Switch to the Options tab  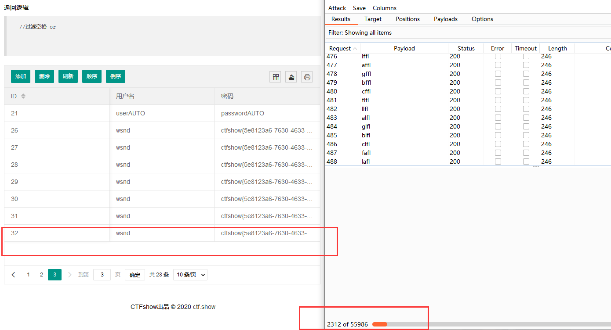click(482, 19)
